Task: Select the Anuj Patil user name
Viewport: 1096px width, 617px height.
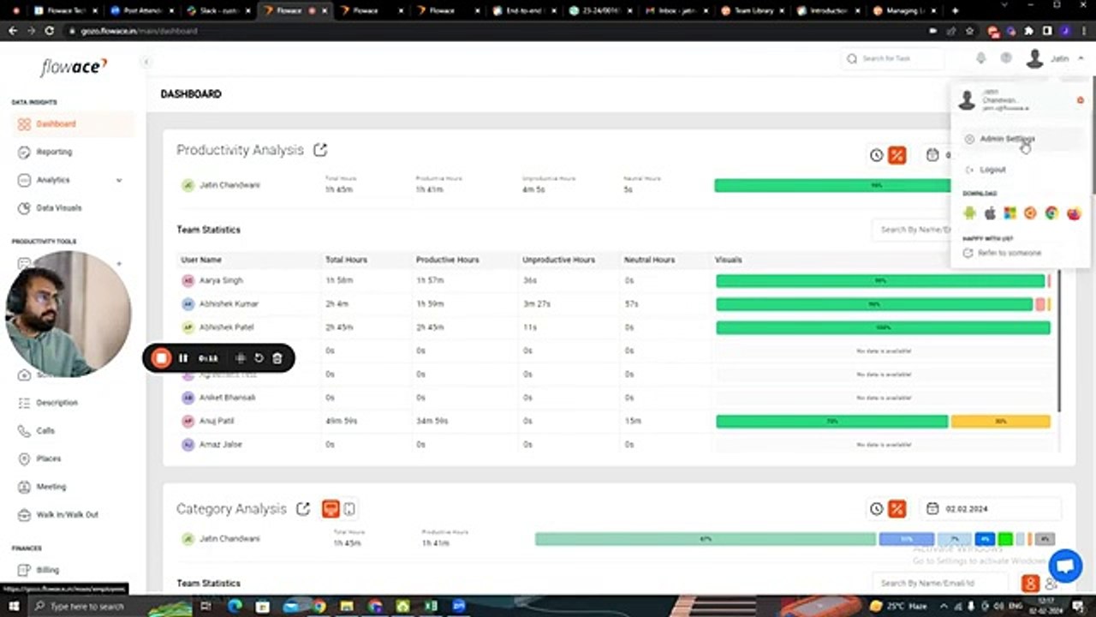Action: point(217,422)
